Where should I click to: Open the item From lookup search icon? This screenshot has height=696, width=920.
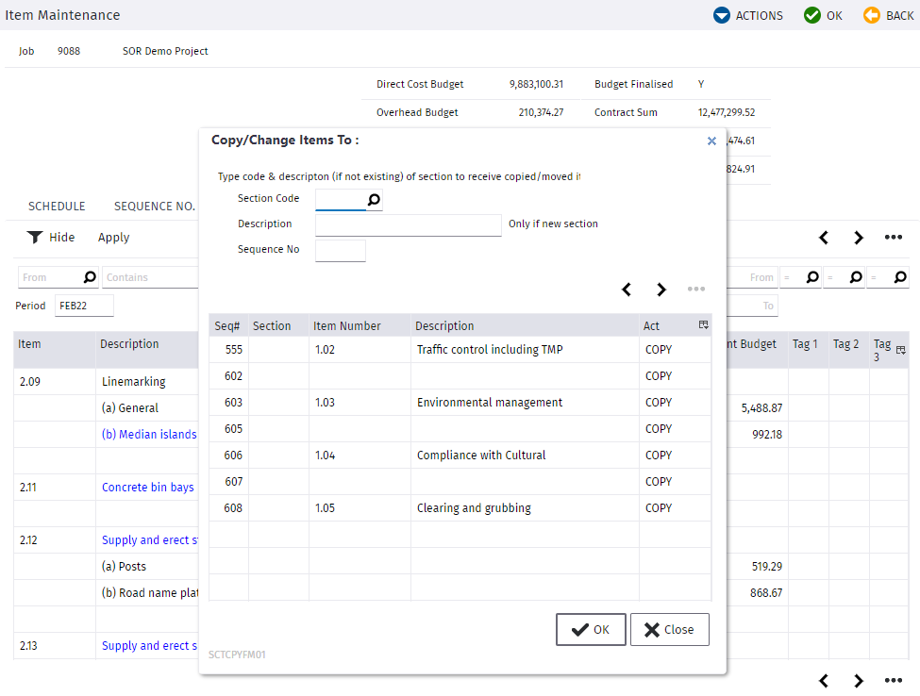pos(90,276)
